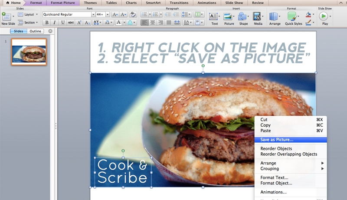
Task: Switch pane to Outline view
Action: tap(36, 31)
